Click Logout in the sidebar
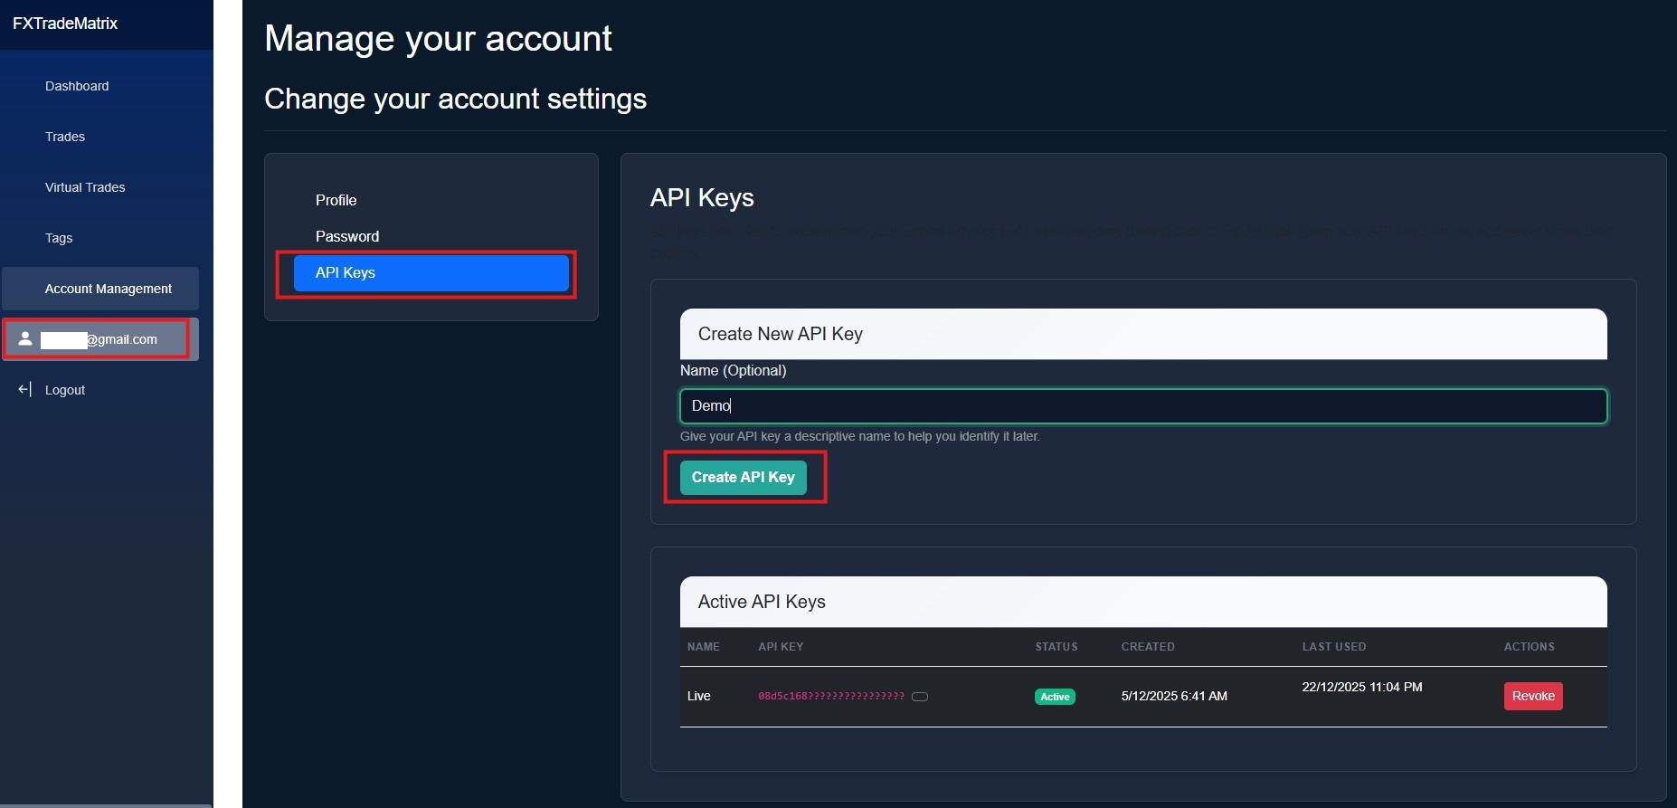 click(x=64, y=389)
